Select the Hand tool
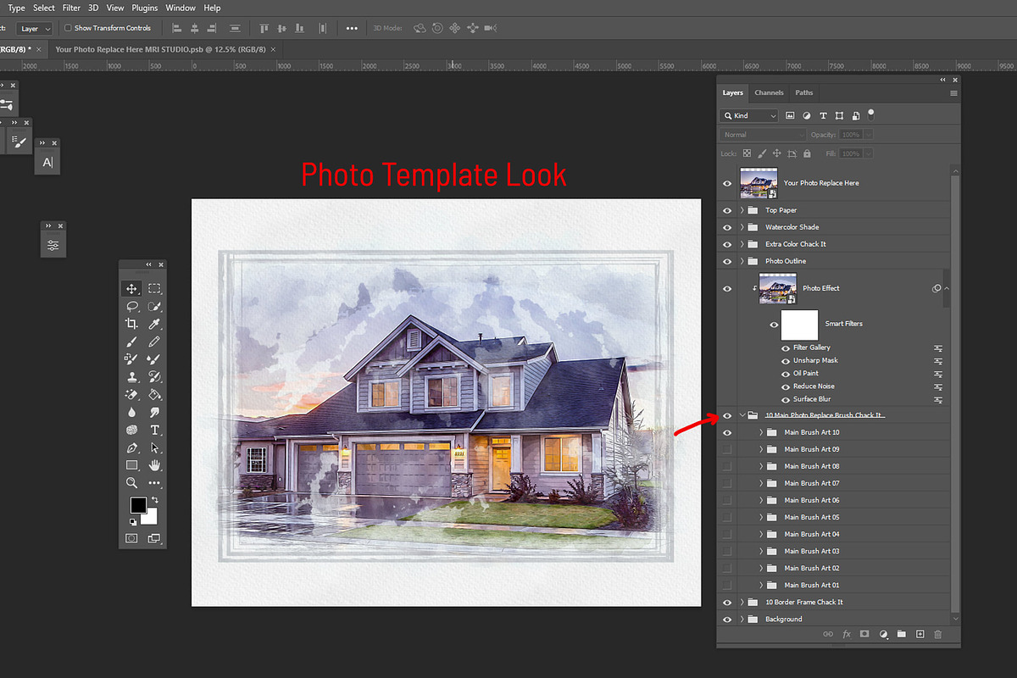The height and width of the screenshot is (678, 1017). pos(154,465)
